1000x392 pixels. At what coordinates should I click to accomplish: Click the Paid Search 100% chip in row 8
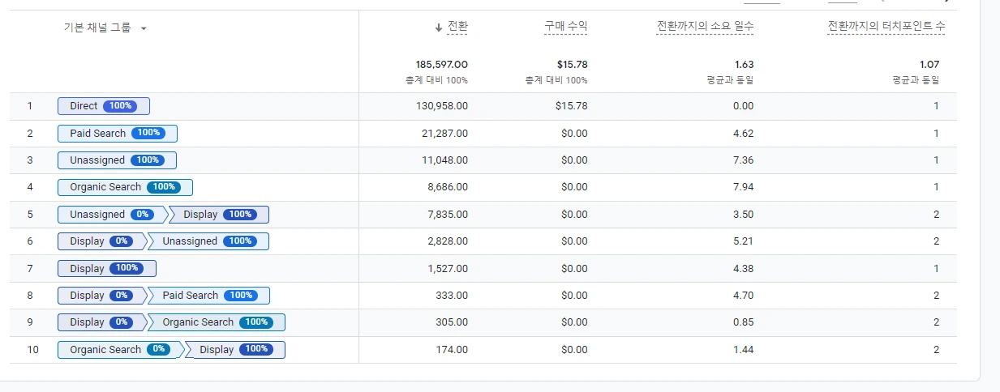pos(209,296)
